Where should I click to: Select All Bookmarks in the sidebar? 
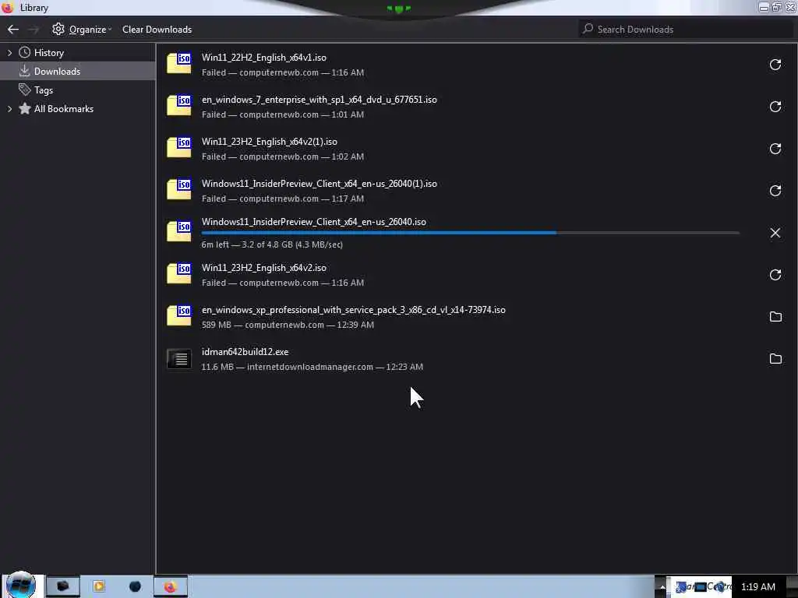click(x=64, y=109)
